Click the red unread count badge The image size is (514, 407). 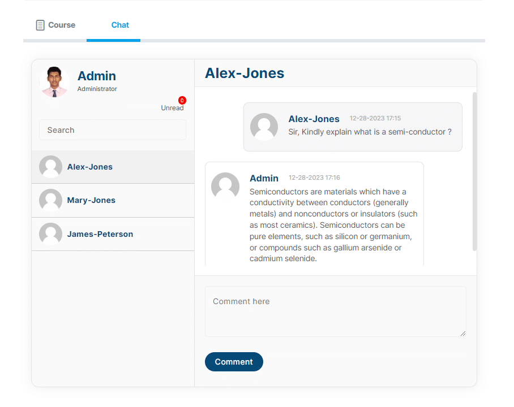(x=182, y=100)
